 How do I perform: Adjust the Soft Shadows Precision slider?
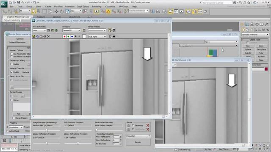78,130
